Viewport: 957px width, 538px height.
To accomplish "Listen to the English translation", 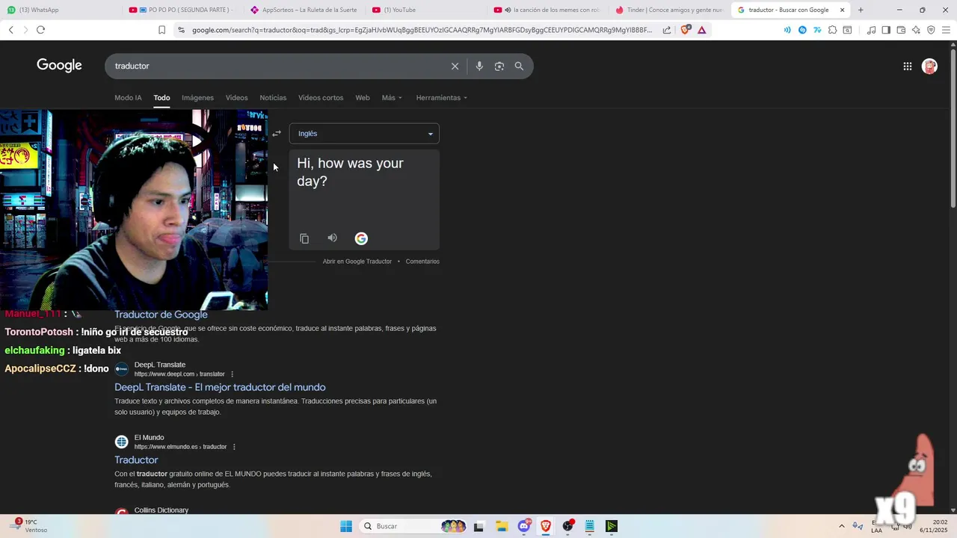I will [x=332, y=238].
